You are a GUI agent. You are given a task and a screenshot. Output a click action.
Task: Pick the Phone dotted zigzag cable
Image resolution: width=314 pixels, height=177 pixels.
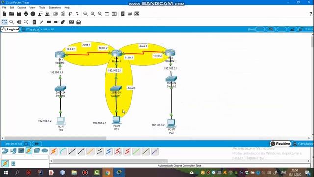pos(100,151)
